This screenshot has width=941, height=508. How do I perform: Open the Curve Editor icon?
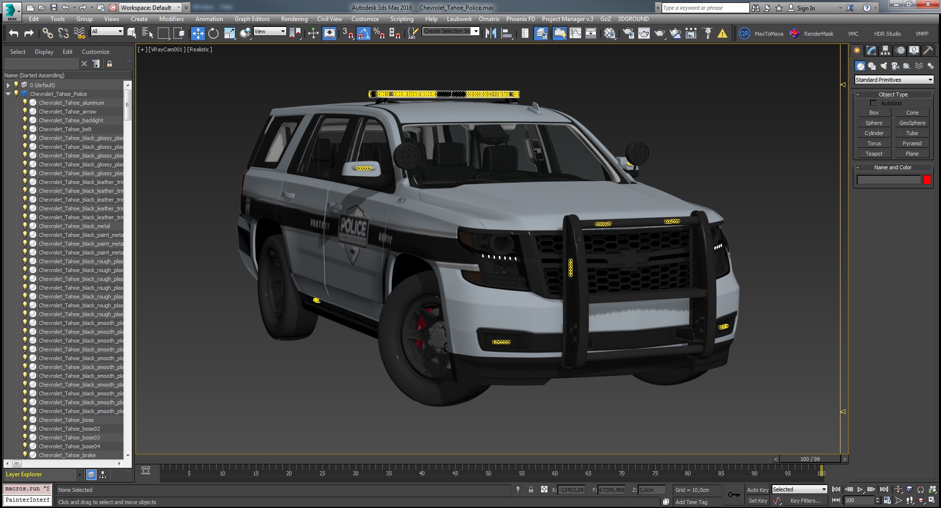pyautogui.click(x=575, y=33)
